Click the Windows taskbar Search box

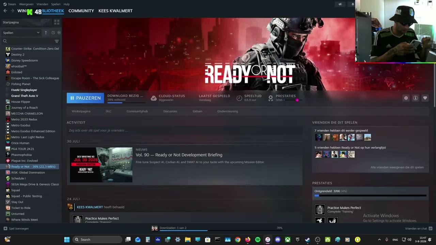click(97, 240)
